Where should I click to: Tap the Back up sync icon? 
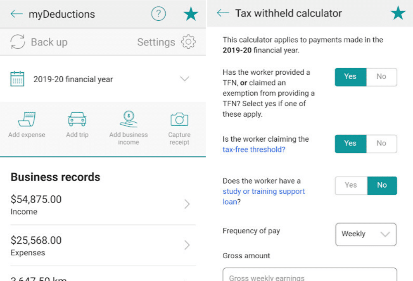point(18,42)
